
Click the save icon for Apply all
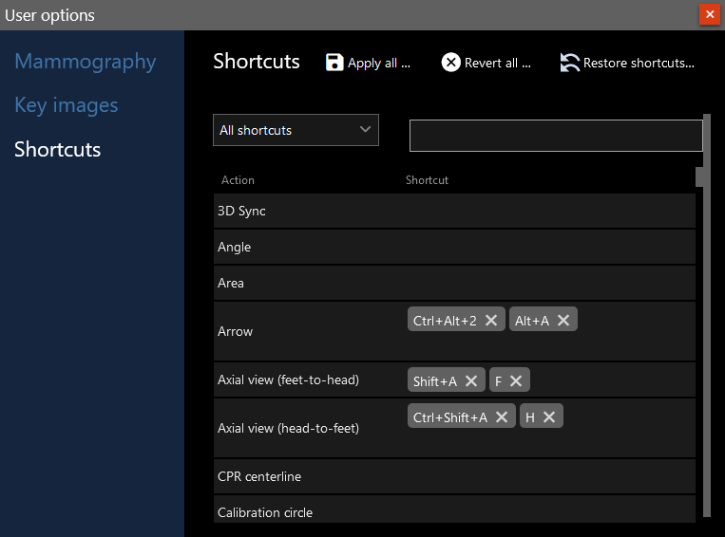pyautogui.click(x=334, y=63)
